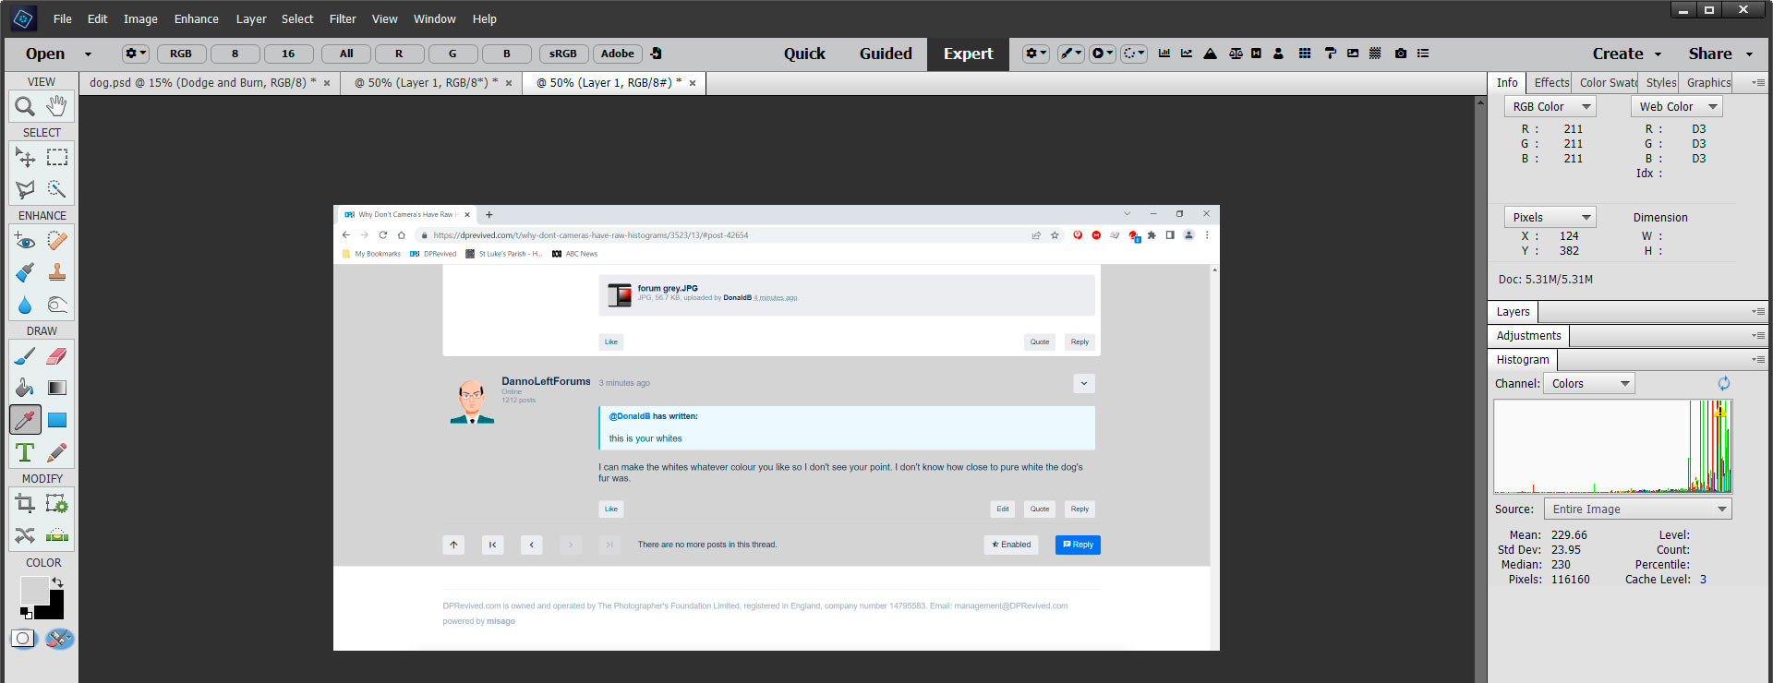Select the Crop tool
This screenshot has width=1773, height=683.
[25, 504]
